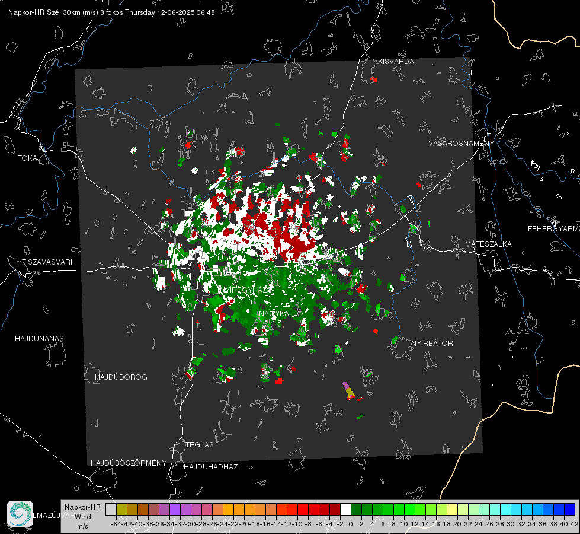Click road number 36 near Tiszavasvári
580x534 pixels.
click(37, 273)
